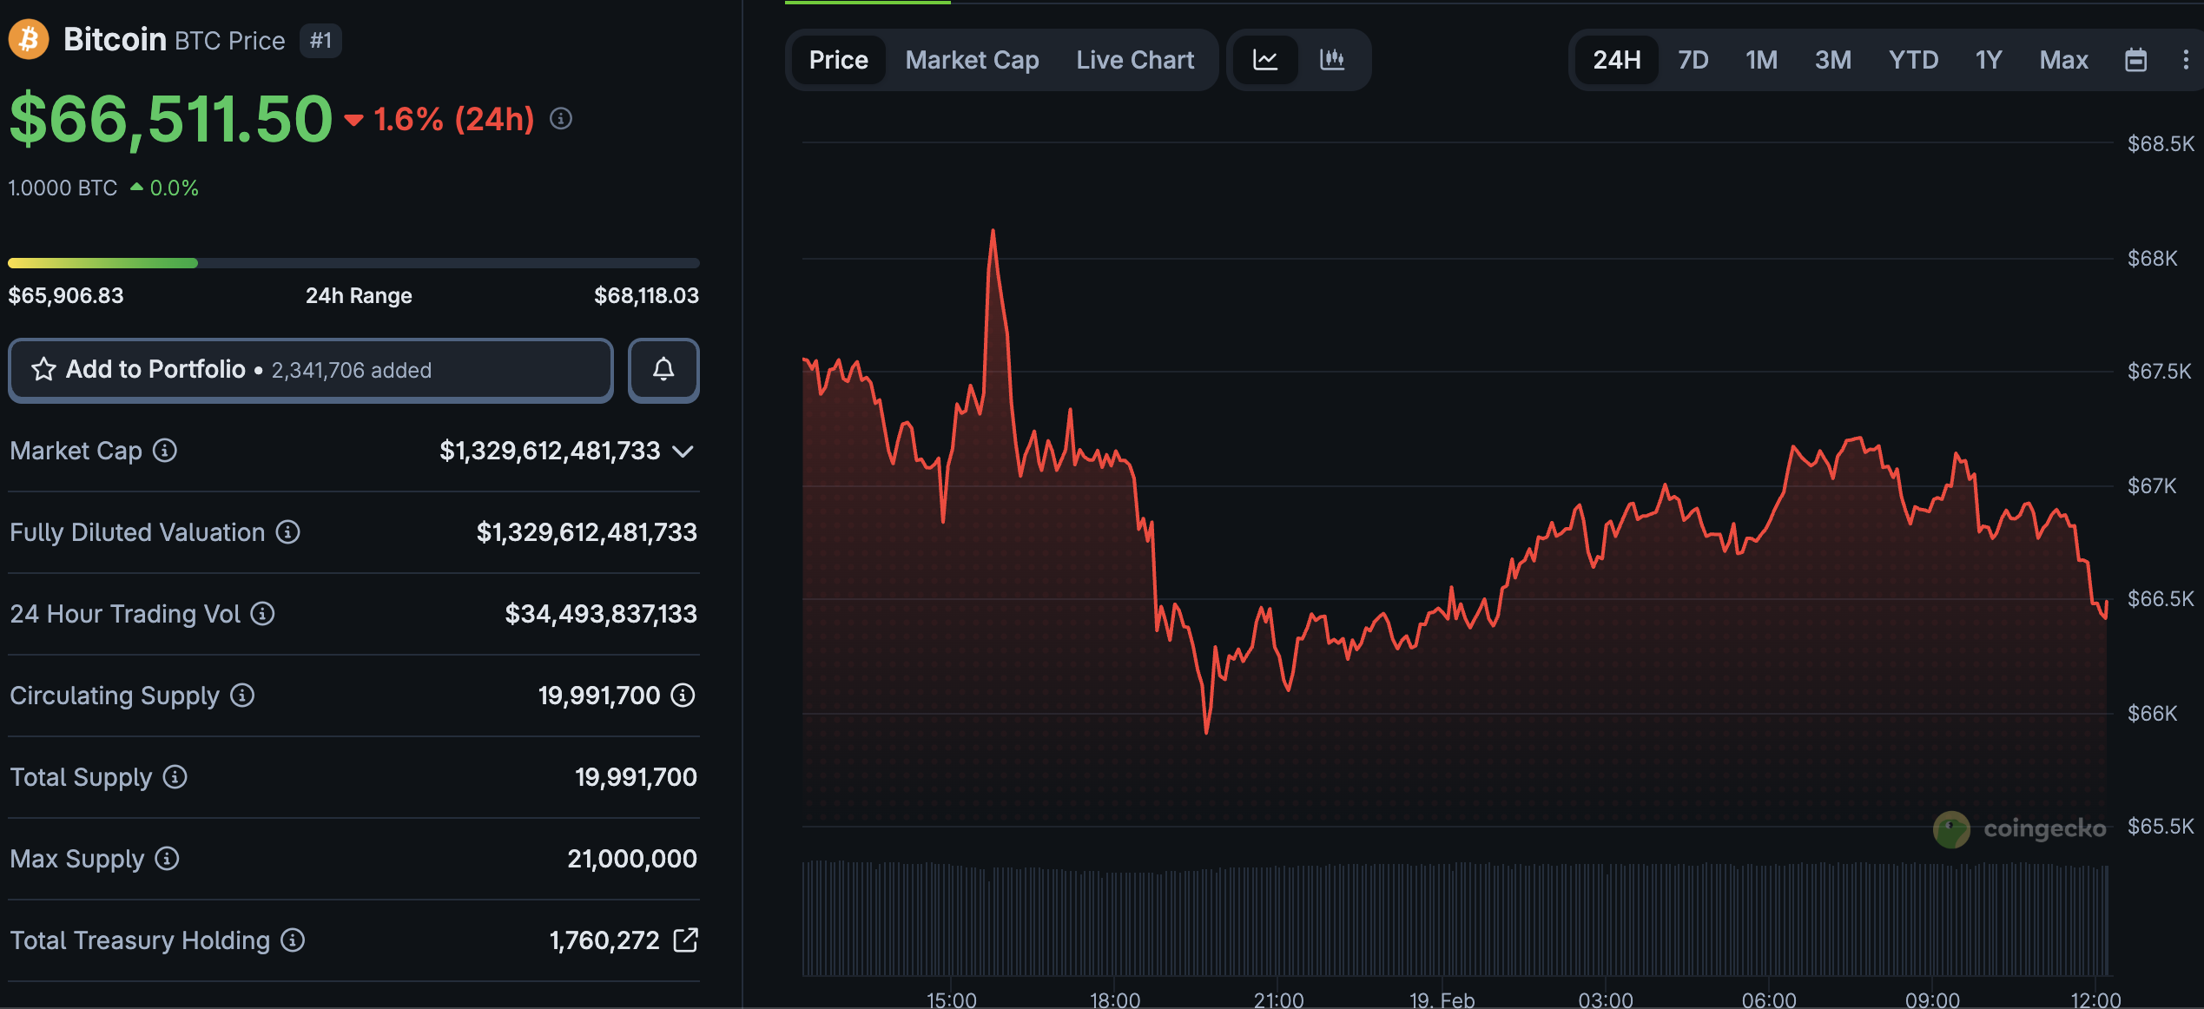The width and height of the screenshot is (2204, 1009).
Task: Open the chart more options menu
Action: [x=2186, y=60]
